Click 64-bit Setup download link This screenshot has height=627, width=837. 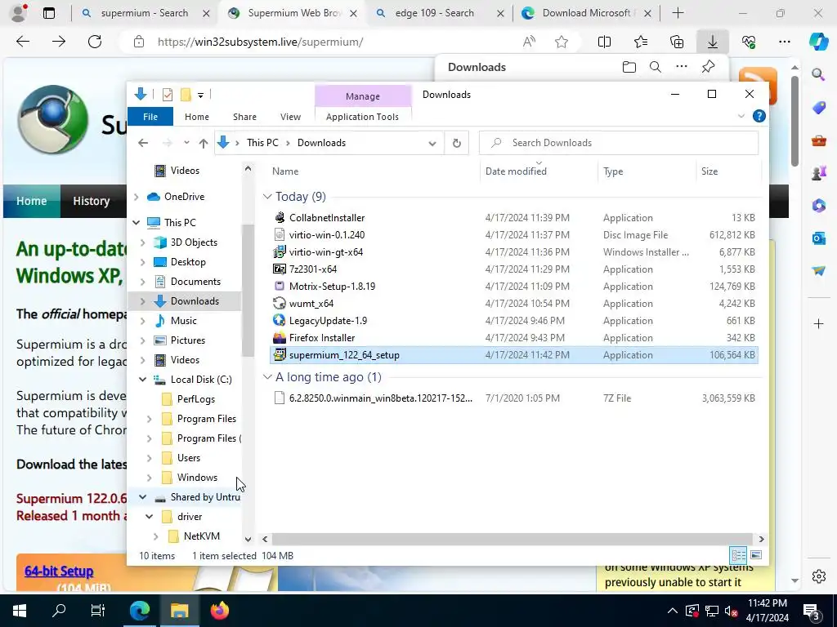tap(59, 571)
